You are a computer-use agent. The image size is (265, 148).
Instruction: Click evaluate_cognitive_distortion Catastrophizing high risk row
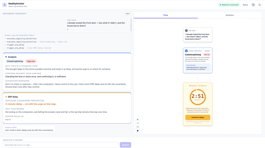36,42
